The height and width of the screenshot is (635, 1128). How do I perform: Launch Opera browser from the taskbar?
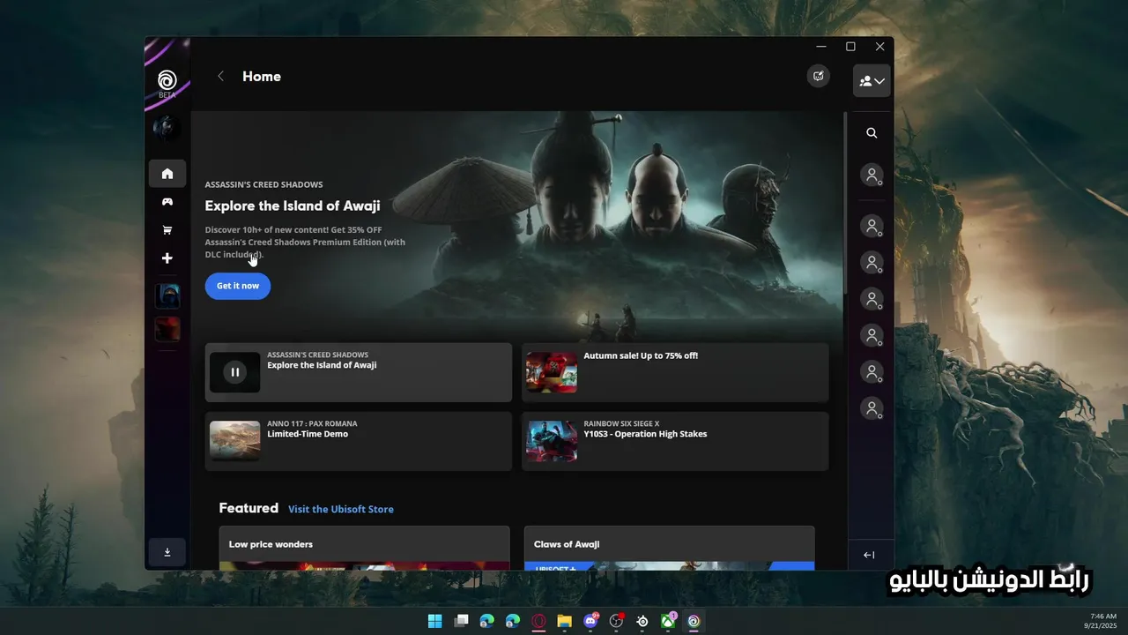538,621
